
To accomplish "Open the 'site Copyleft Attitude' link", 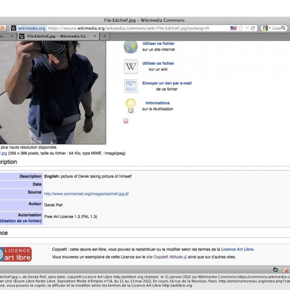I will pos(164,257).
